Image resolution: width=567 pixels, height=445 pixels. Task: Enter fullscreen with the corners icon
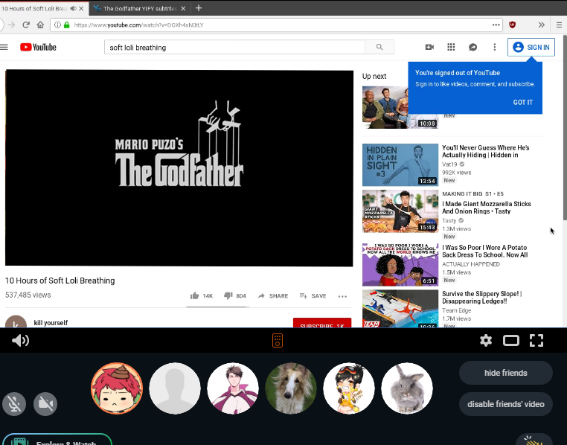tap(536, 340)
